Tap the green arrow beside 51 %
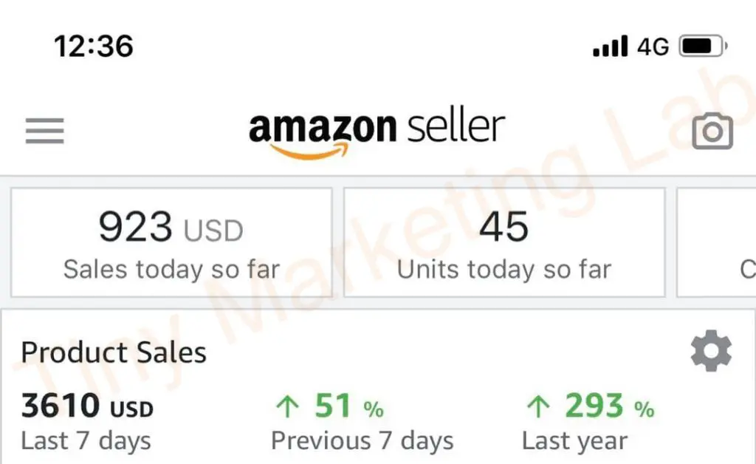 [288, 406]
